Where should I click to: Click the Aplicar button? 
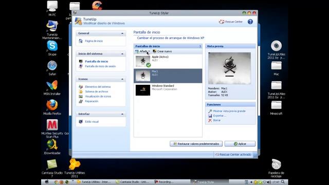click(x=240, y=144)
